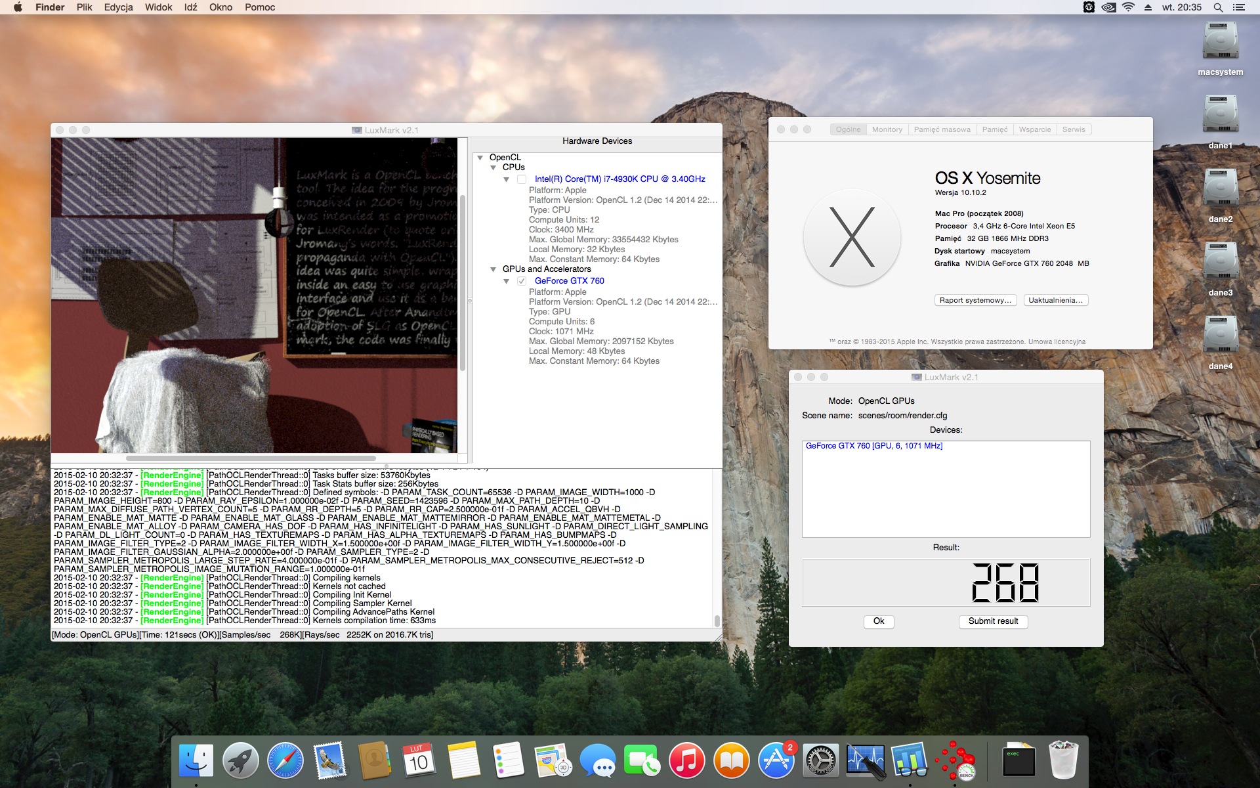The height and width of the screenshot is (788, 1260).
Task: Open the LuxMark icon in the Dock
Action: [x=955, y=762]
